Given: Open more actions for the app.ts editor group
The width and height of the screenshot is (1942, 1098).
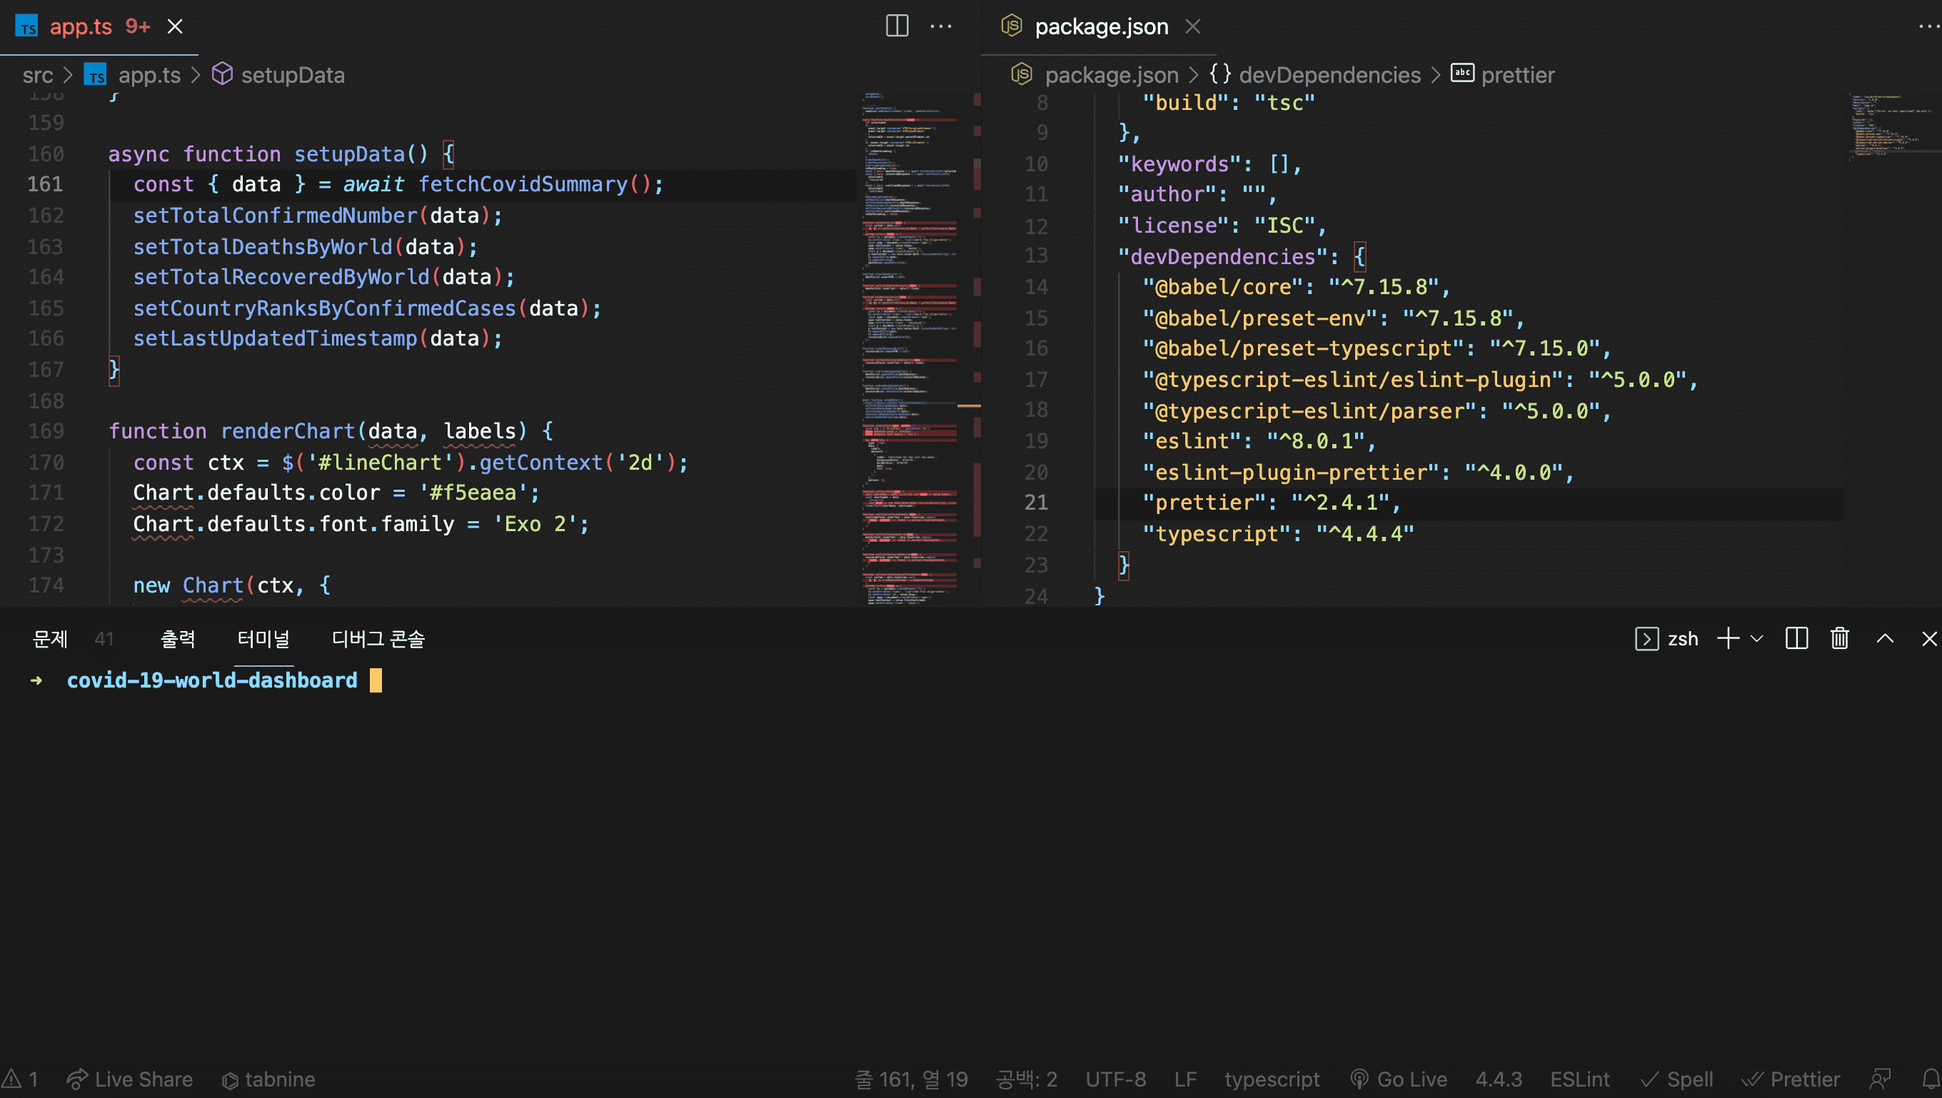Looking at the screenshot, I should click(940, 26).
